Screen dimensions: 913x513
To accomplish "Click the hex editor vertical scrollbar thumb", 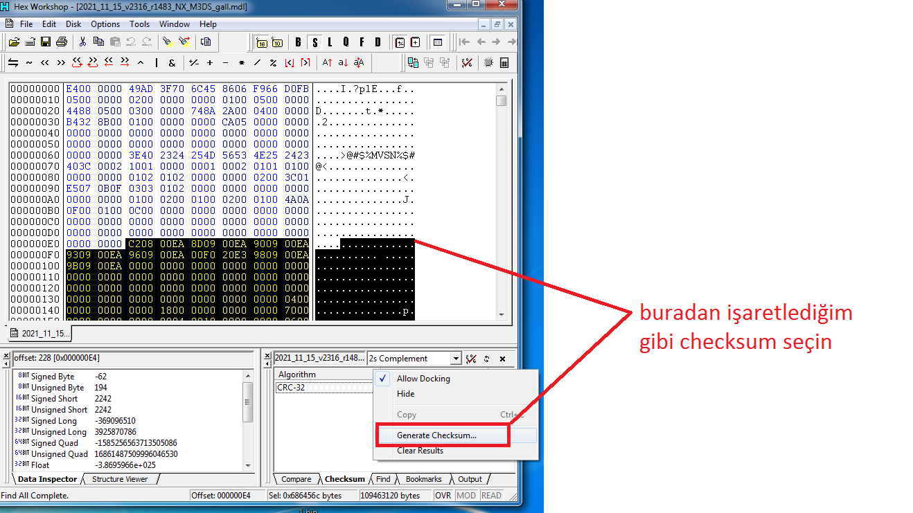I will 501,100.
